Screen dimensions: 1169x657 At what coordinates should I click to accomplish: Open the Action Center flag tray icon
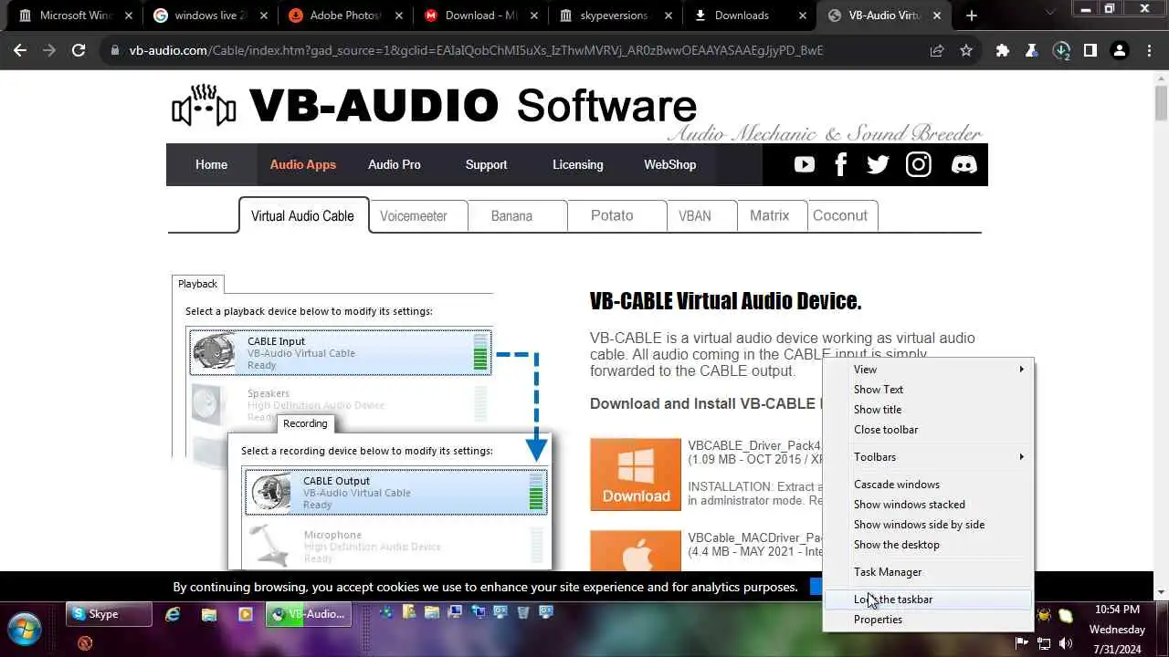click(x=1022, y=643)
